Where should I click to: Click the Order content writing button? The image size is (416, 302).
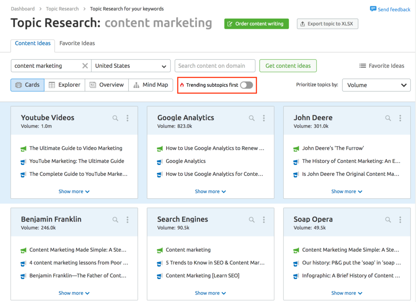pos(256,24)
